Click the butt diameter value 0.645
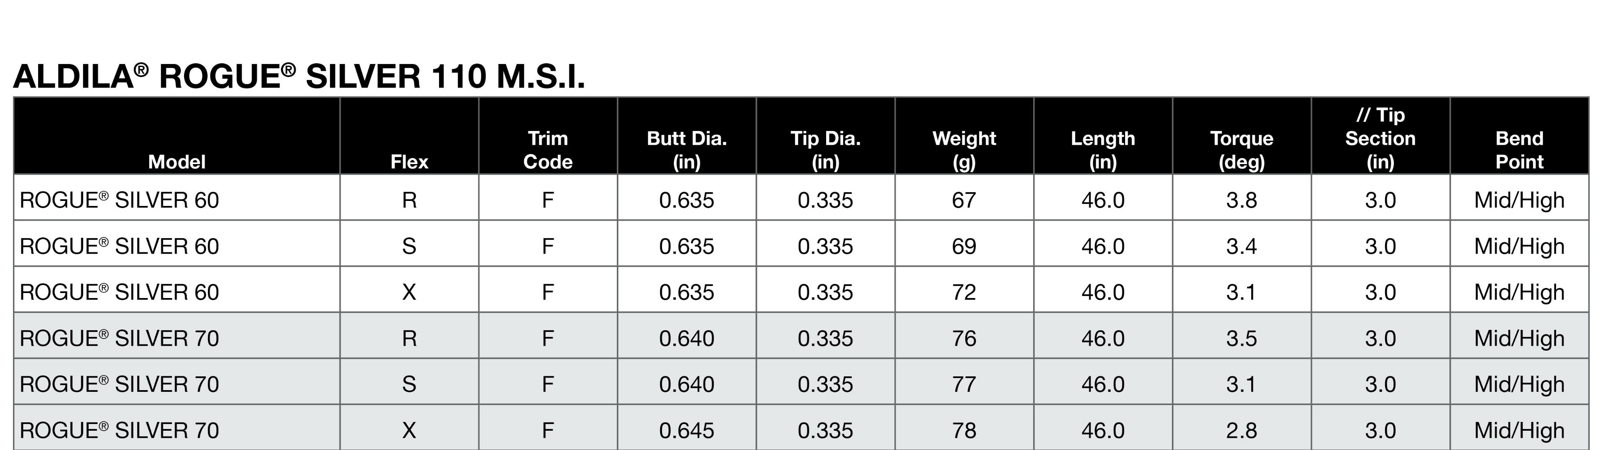1601x450 pixels. (x=686, y=430)
